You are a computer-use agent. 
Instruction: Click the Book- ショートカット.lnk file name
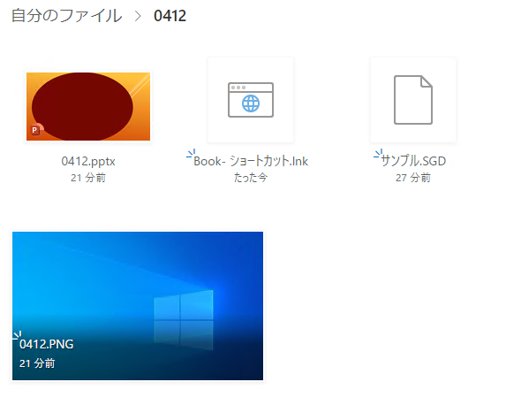click(x=251, y=161)
